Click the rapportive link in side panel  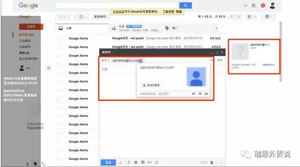coord(268,64)
